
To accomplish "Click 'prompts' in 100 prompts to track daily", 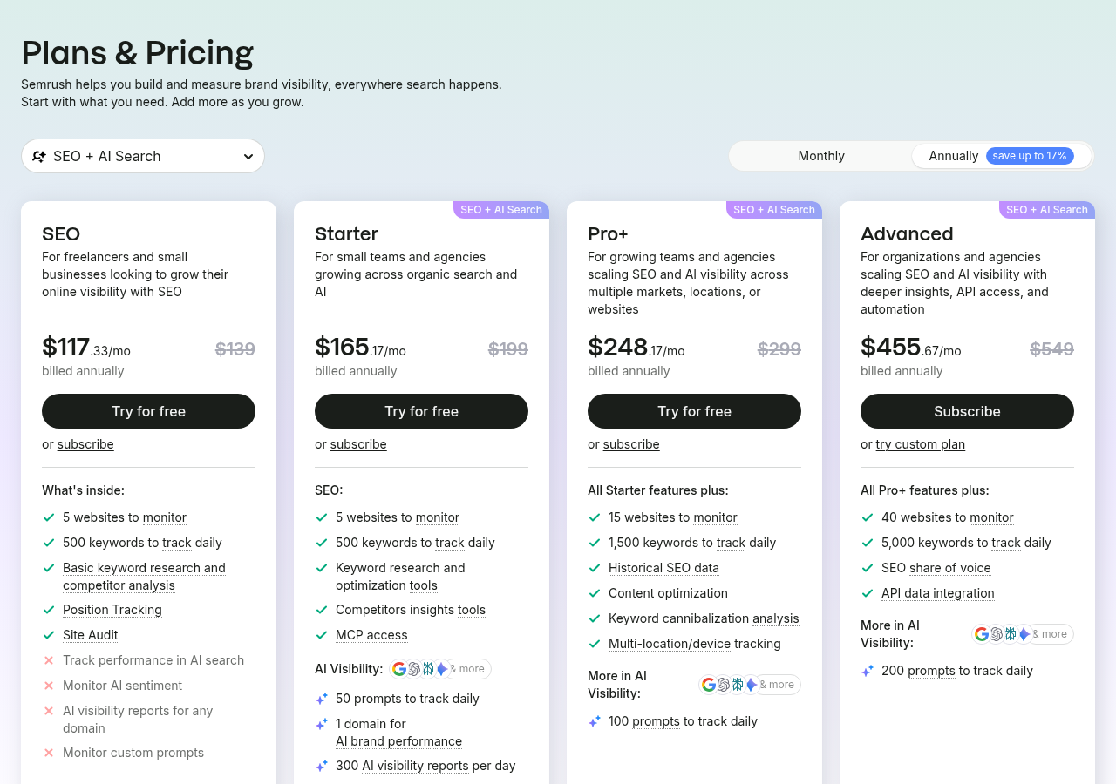I will 656,721.
